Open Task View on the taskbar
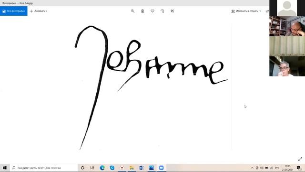Viewport: 305px width, 172px height. 92,168
